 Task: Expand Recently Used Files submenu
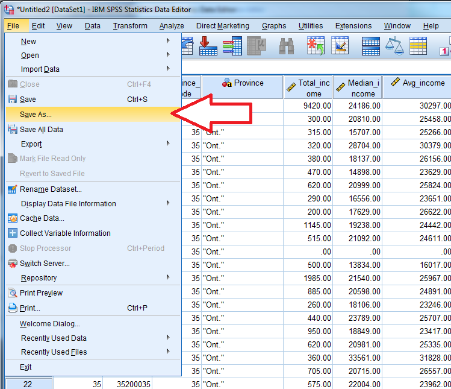pyautogui.click(x=93, y=352)
